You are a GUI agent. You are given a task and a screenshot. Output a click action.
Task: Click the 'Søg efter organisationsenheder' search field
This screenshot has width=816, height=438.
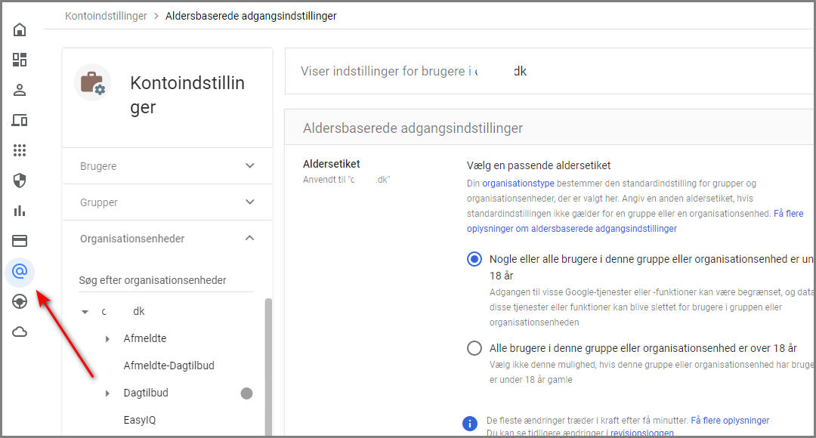[x=166, y=280]
